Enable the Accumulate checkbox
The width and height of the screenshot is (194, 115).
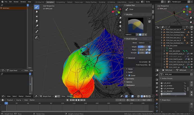click(150, 62)
